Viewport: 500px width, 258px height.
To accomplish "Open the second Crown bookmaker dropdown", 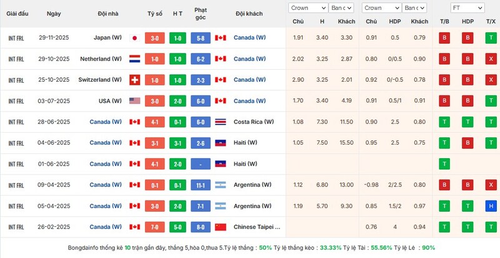I will (381, 8).
